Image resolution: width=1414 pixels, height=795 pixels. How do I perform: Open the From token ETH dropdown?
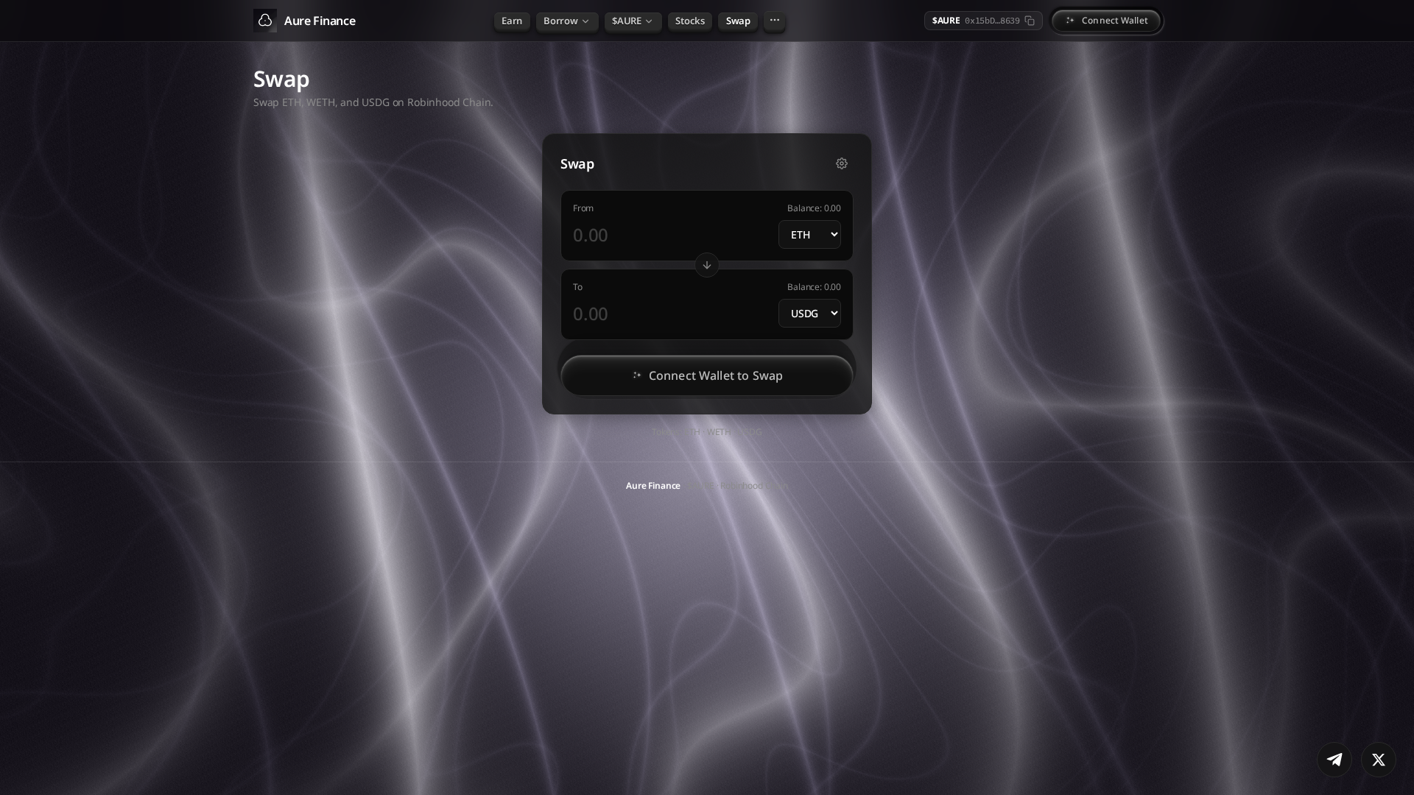pos(809,234)
